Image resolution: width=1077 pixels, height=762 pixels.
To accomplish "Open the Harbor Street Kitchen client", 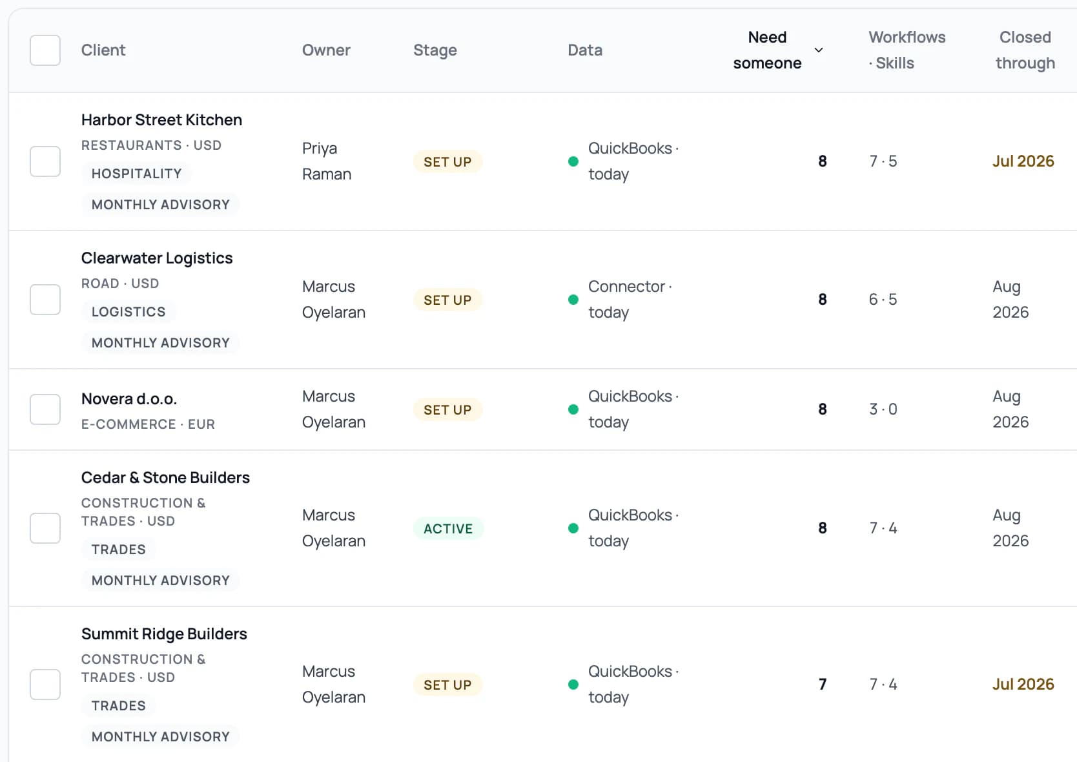I will tap(161, 120).
